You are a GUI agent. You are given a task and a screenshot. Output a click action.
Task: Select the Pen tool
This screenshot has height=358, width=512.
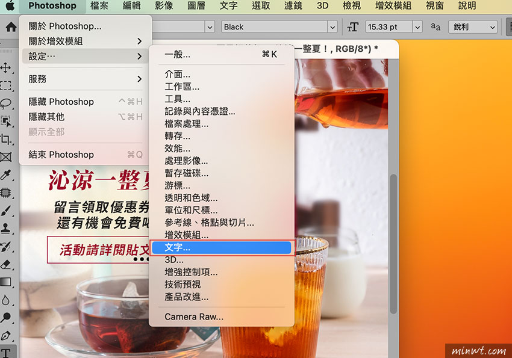[x=5, y=336]
